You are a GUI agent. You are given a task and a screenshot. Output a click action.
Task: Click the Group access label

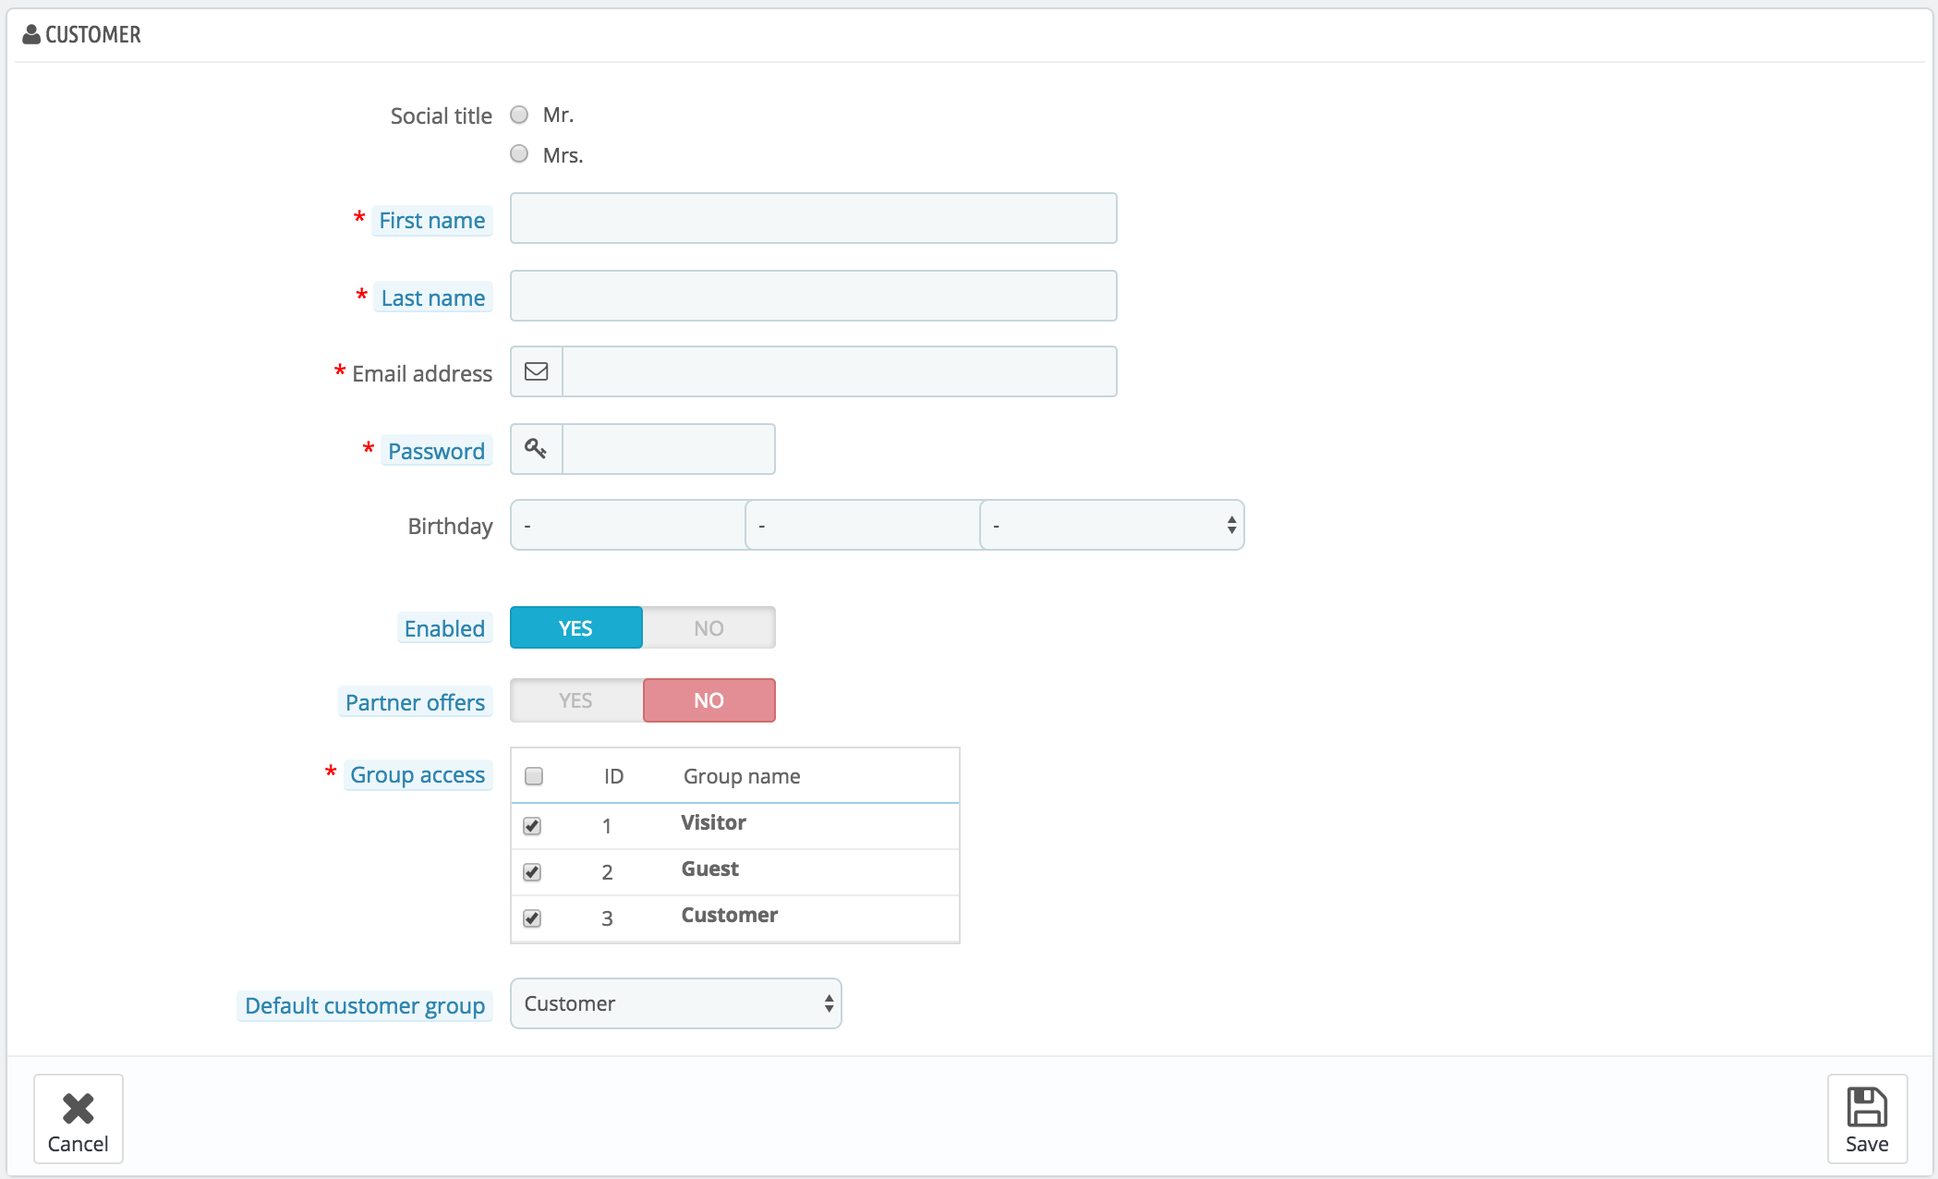click(x=418, y=774)
